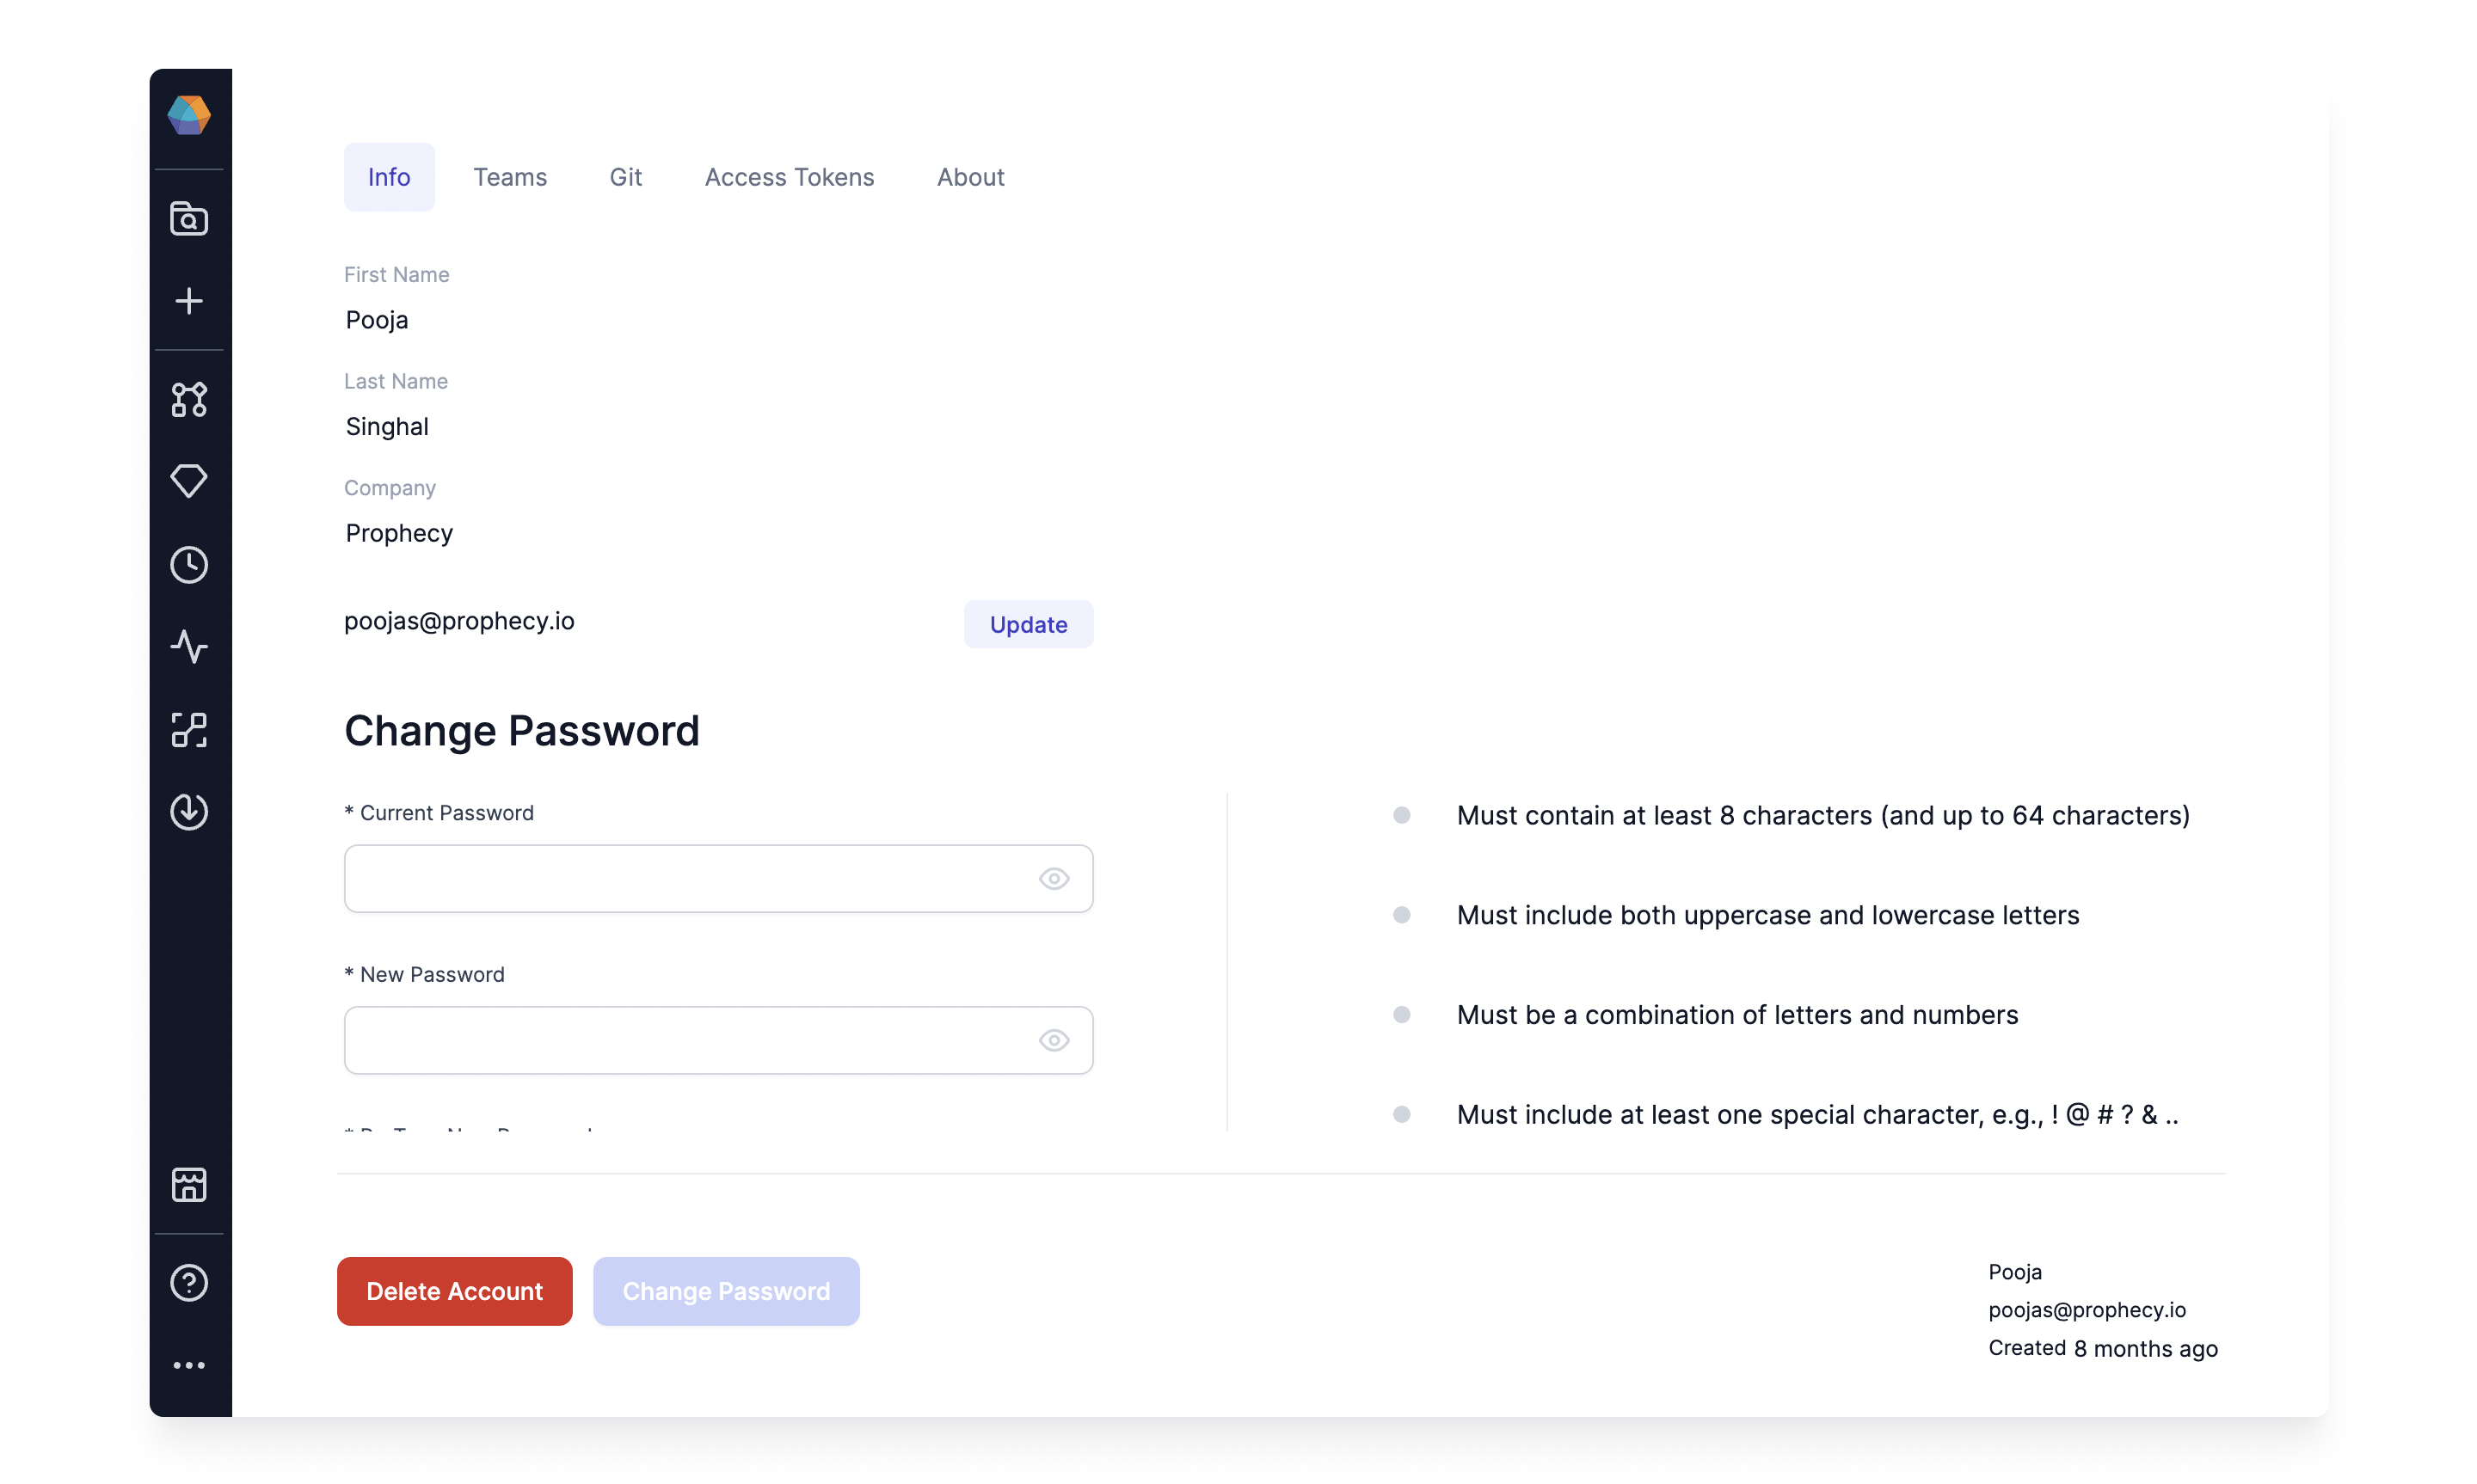This screenshot has height=1484, width=2477.
Task: Switch to the Git tab
Action: pyautogui.click(x=624, y=176)
